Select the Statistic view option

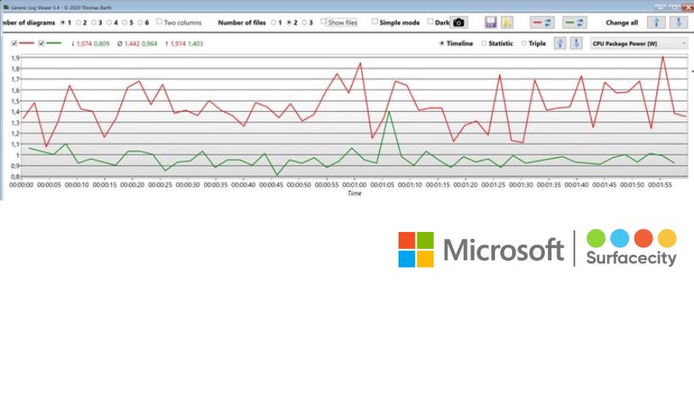click(x=485, y=43)
